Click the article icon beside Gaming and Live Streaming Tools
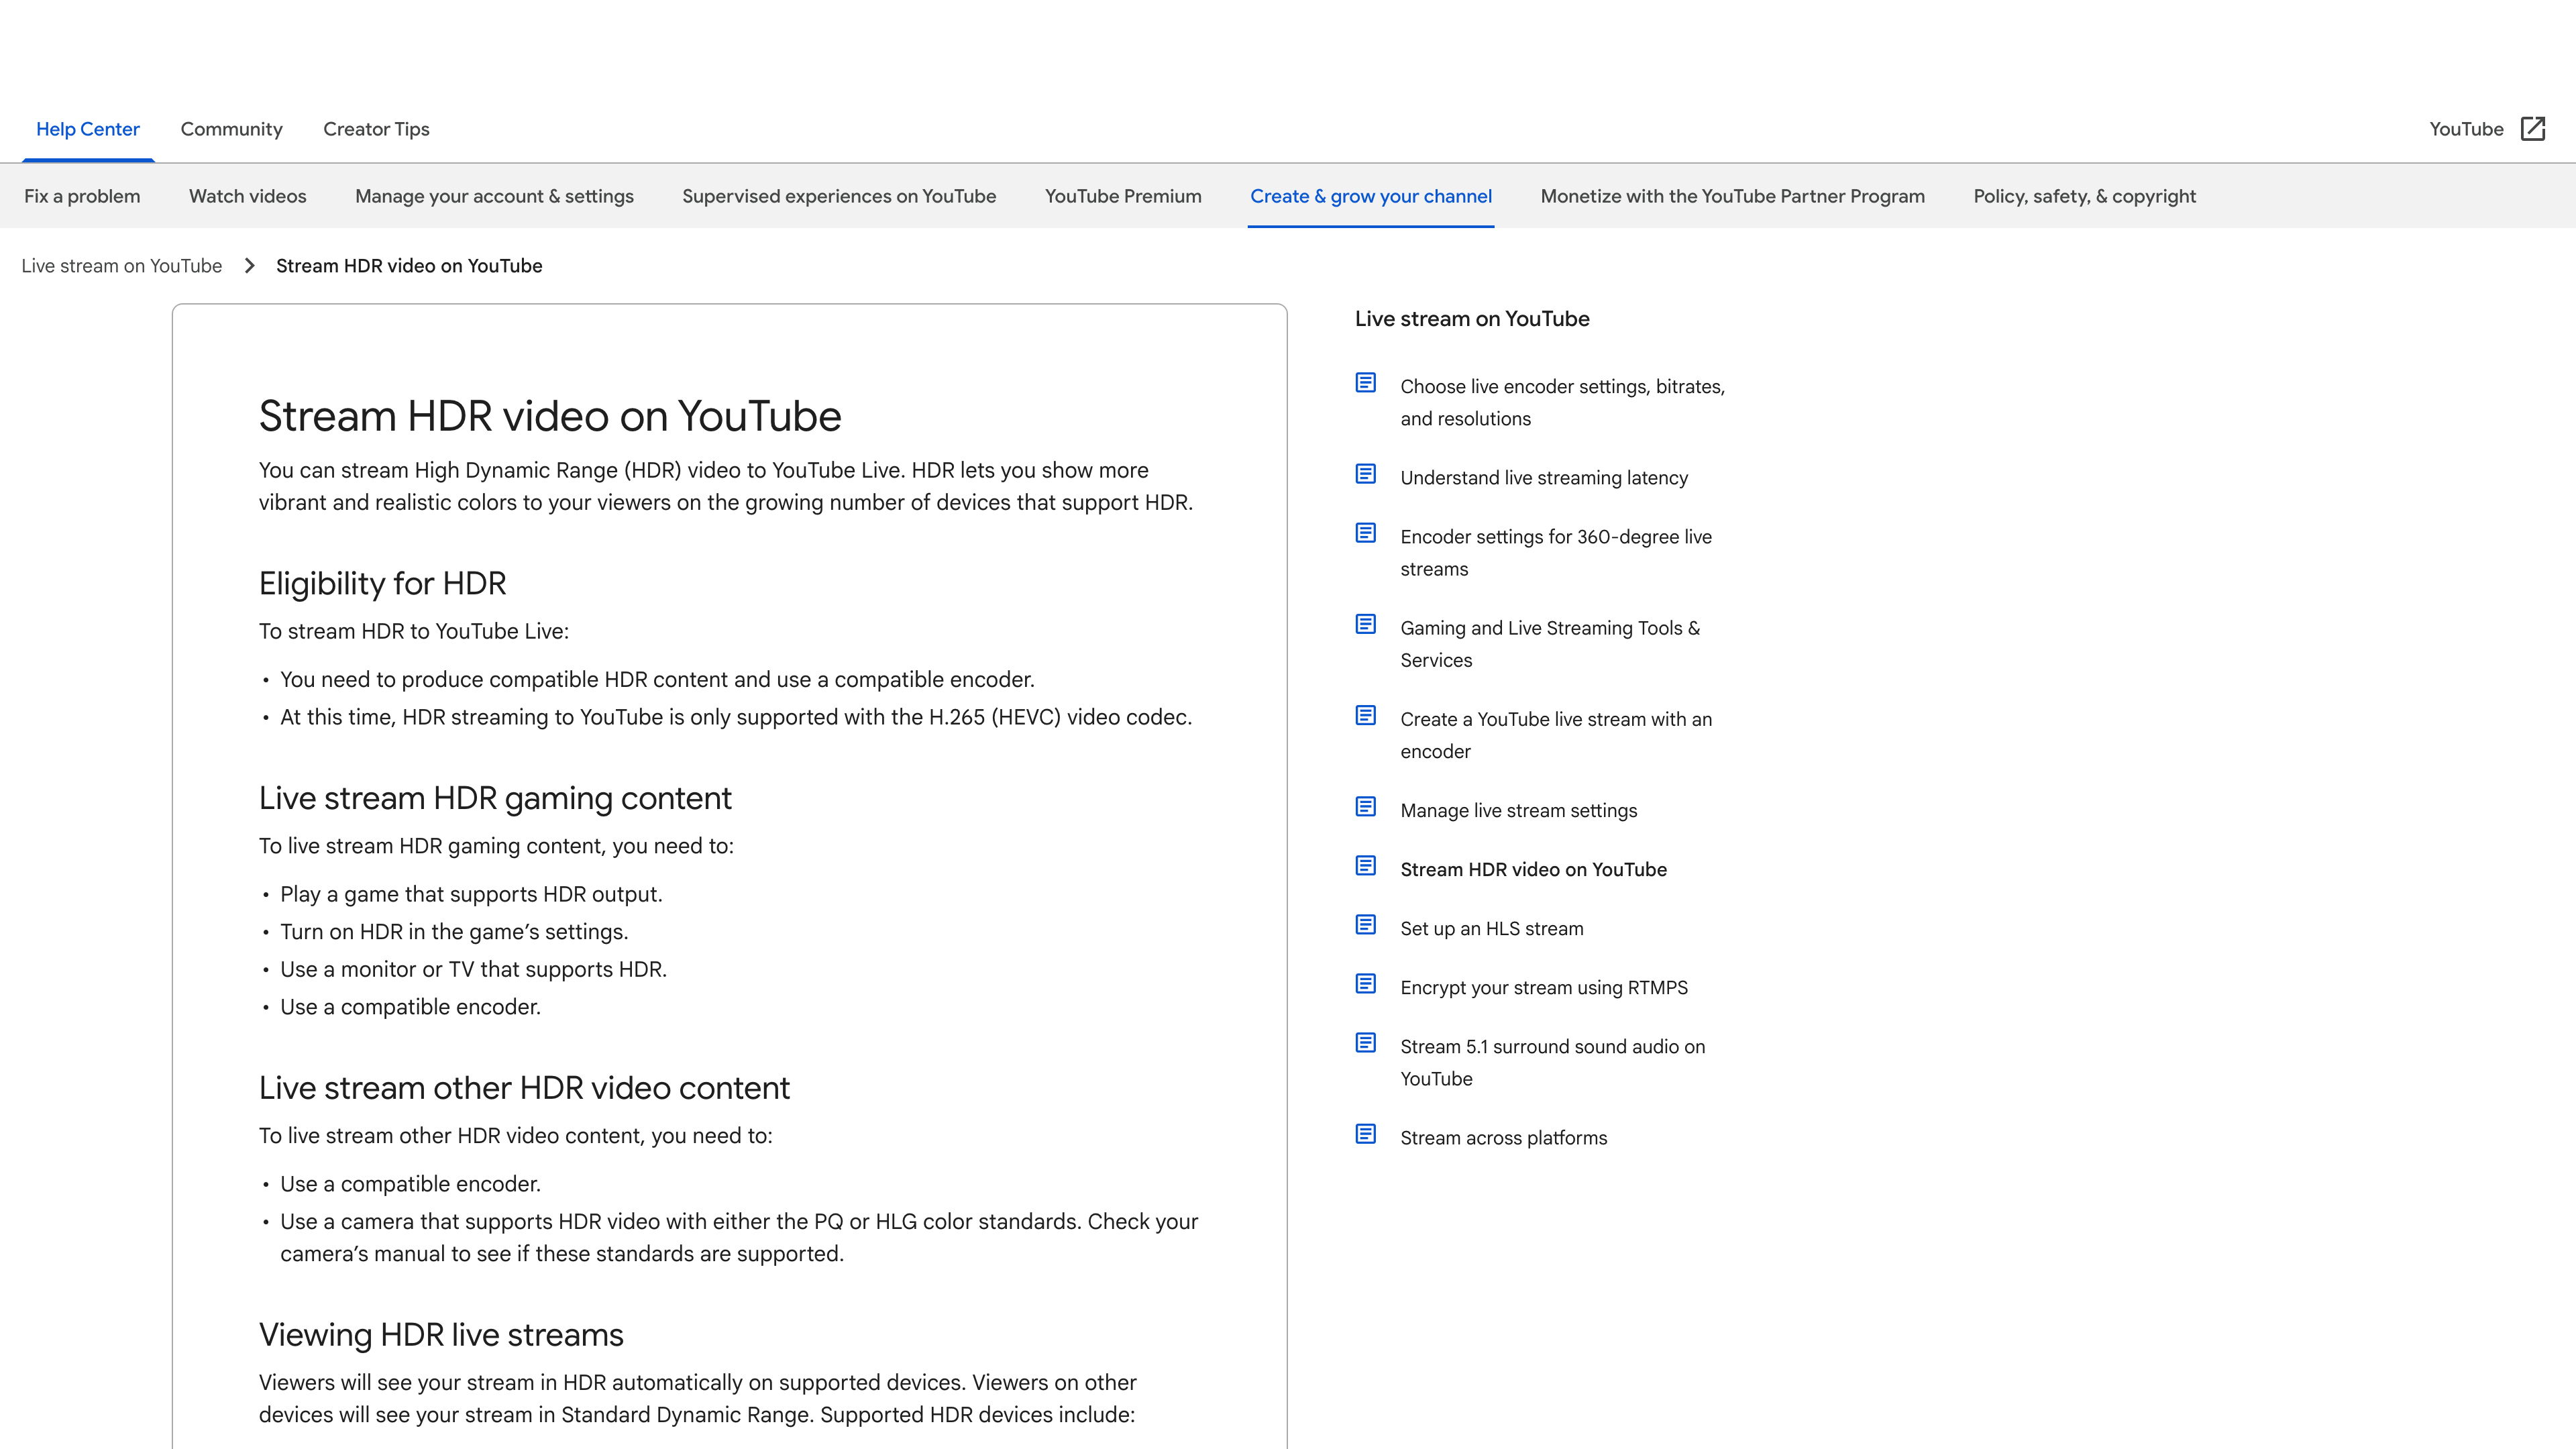2576x1449 pixels. 1365,625
